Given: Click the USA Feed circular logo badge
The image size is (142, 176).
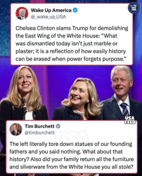Looking at the screenshot, I should [134, 8].
